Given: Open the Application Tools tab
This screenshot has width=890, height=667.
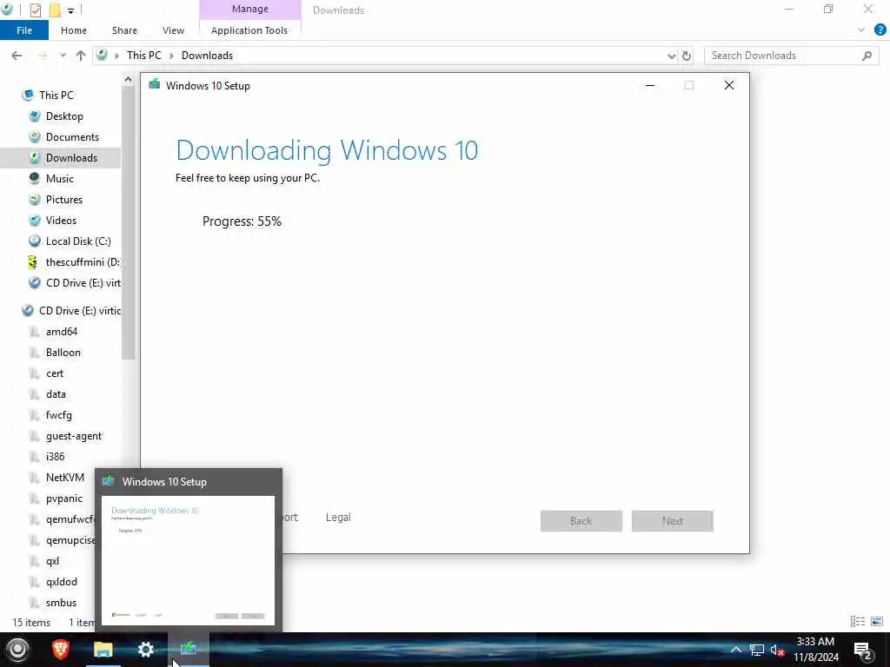Looking at the screenshot, I should 249,30.
